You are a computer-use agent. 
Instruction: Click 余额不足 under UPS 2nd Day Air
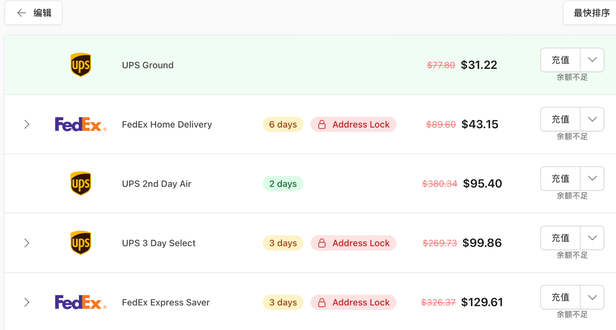[572, 196]
